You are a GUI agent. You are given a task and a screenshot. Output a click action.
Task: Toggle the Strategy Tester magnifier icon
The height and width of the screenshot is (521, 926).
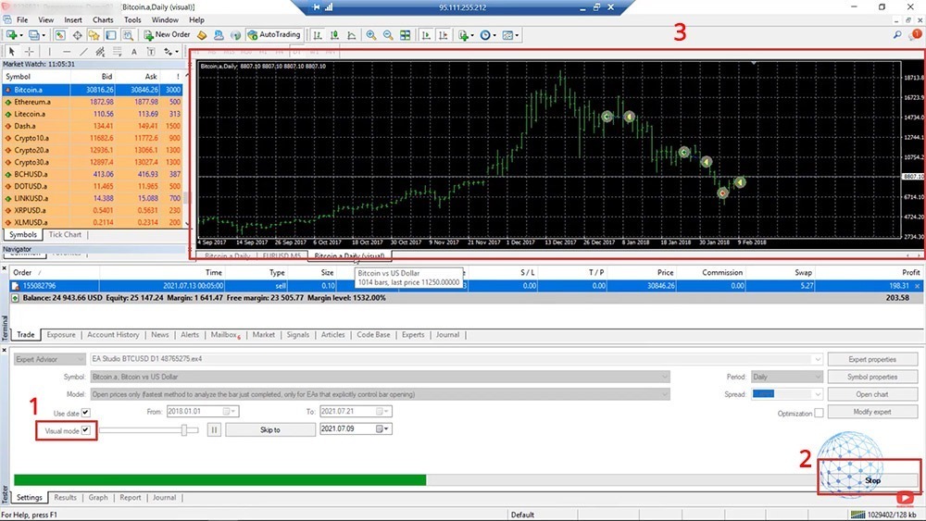[x=128, y=35]
